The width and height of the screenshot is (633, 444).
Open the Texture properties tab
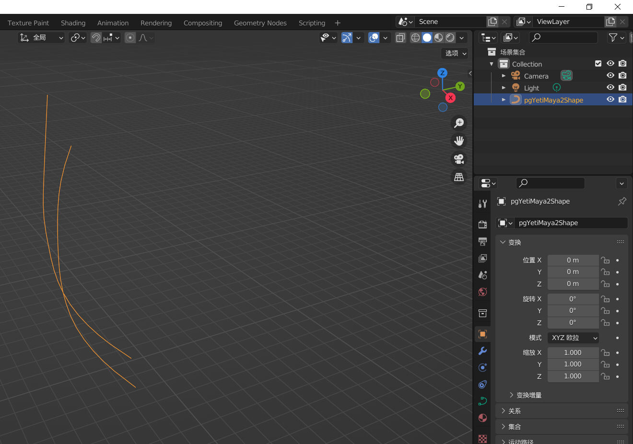[x=482, y=438]
